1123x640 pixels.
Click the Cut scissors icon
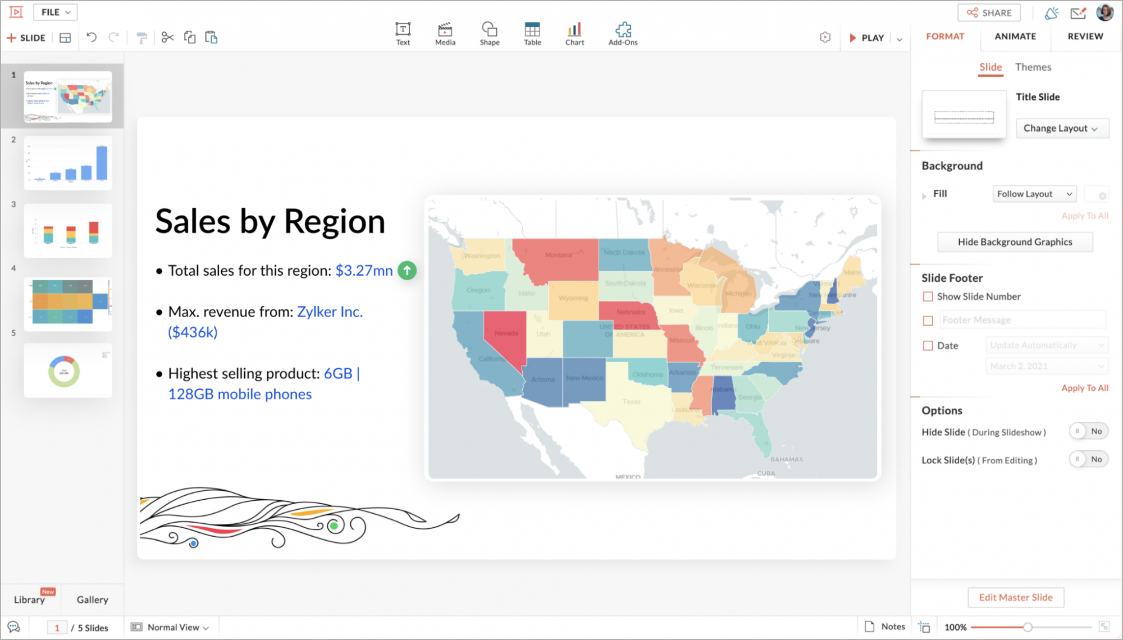click(x=167, y=38)
